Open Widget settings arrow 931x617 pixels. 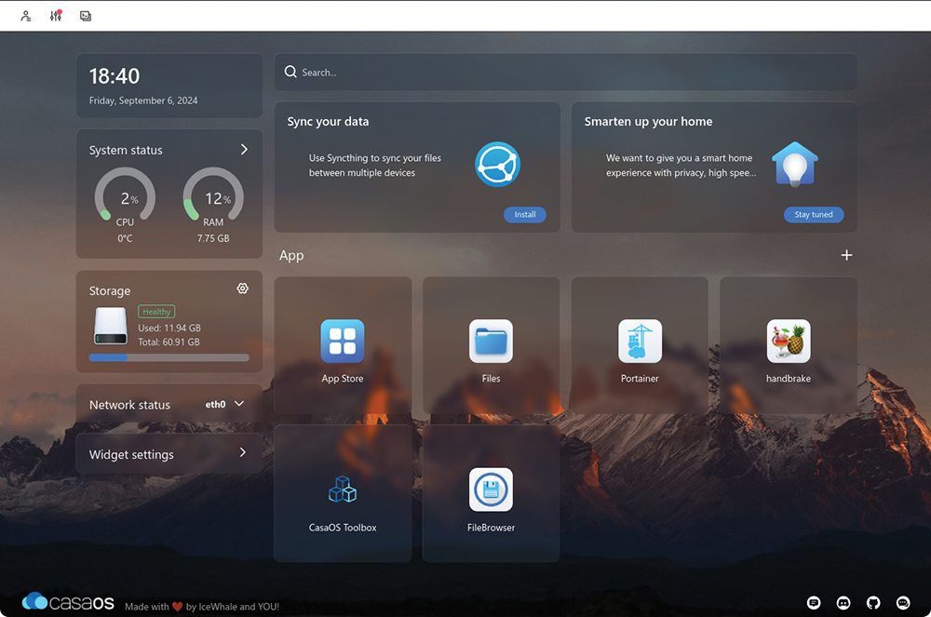click(242, 452)
